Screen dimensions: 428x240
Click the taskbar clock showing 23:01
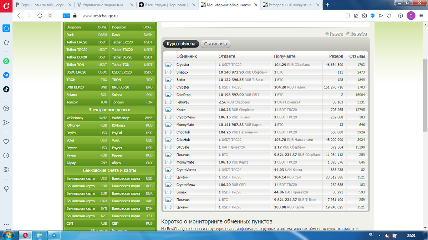coord(411,235)
